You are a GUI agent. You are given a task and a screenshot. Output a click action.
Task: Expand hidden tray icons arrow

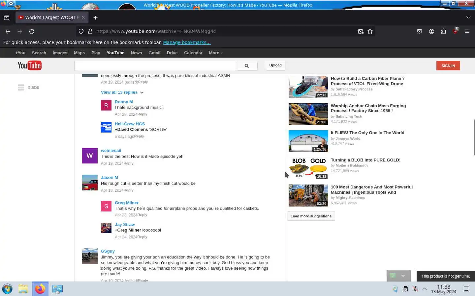coord(425,289)
